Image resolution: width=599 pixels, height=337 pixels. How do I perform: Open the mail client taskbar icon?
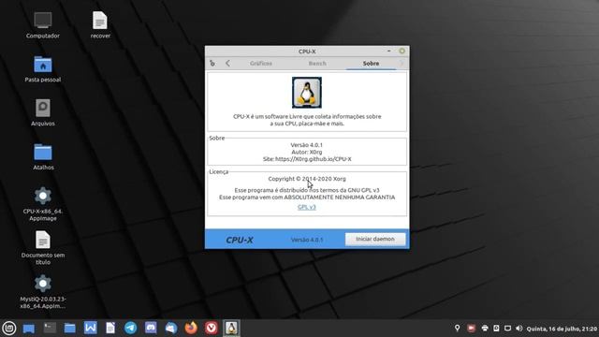coord(171,328)
